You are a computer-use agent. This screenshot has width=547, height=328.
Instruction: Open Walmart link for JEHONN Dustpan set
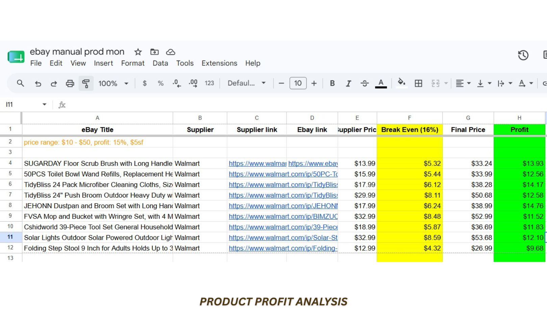tap(283, 206)
